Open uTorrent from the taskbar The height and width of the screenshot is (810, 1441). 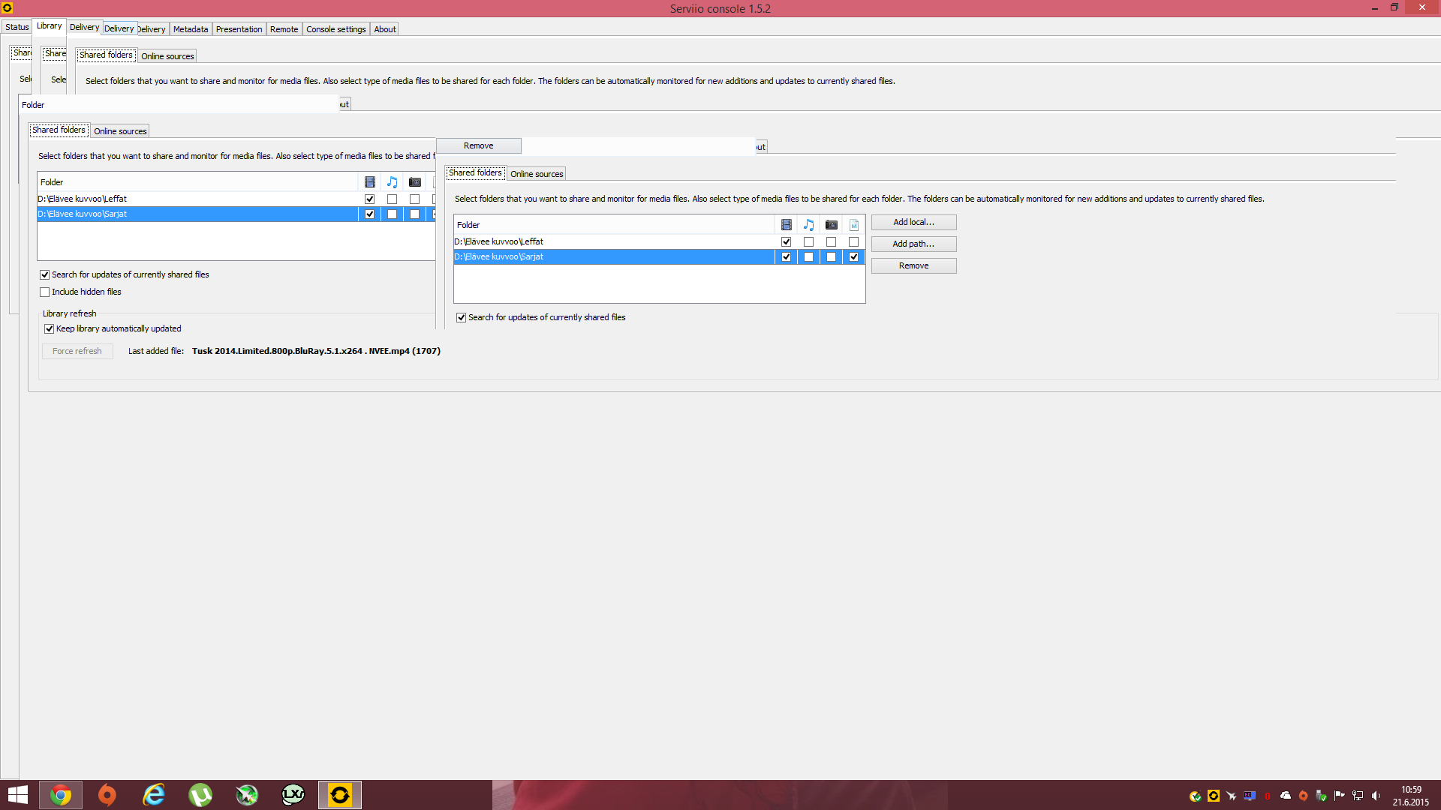coord(200,795)
